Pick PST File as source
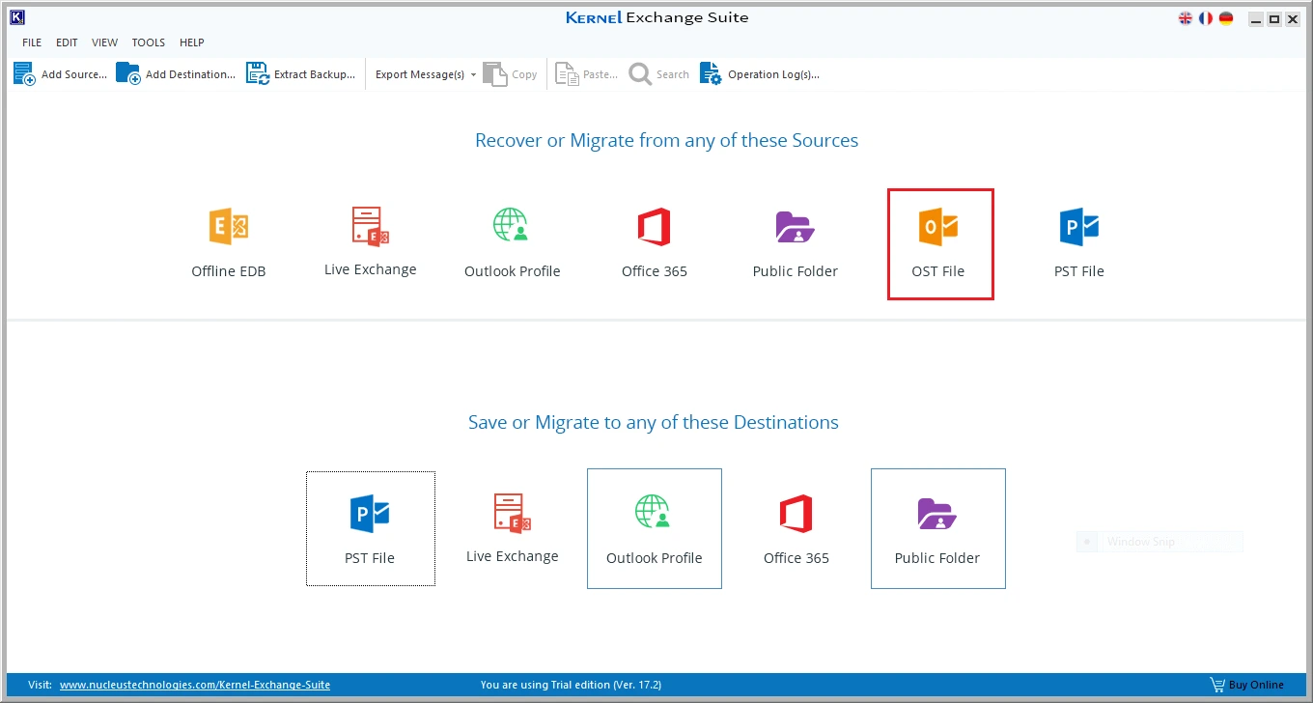The height and width of the screenshot is (703, 1313). click(1078, 243)
